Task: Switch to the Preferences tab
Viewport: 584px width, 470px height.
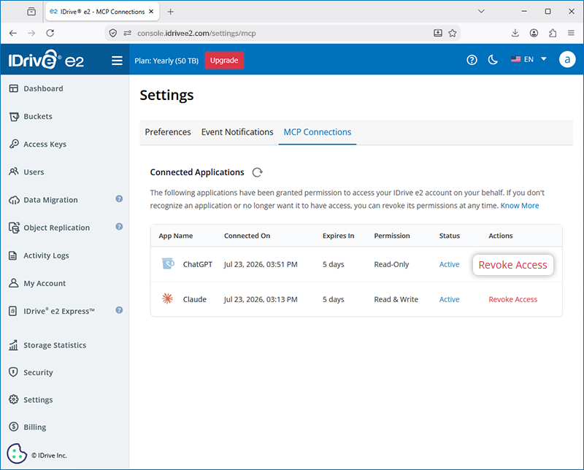Action: coord(168,132)
